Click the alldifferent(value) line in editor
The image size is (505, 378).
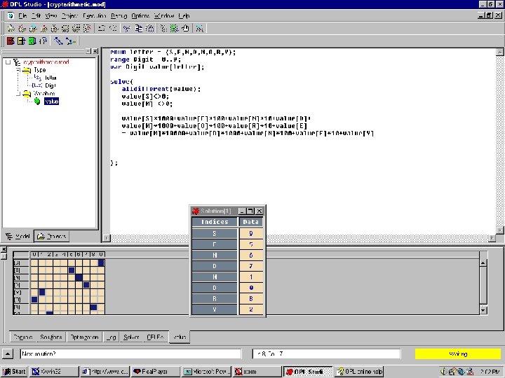pyautogui.click(x=161, y=89)
